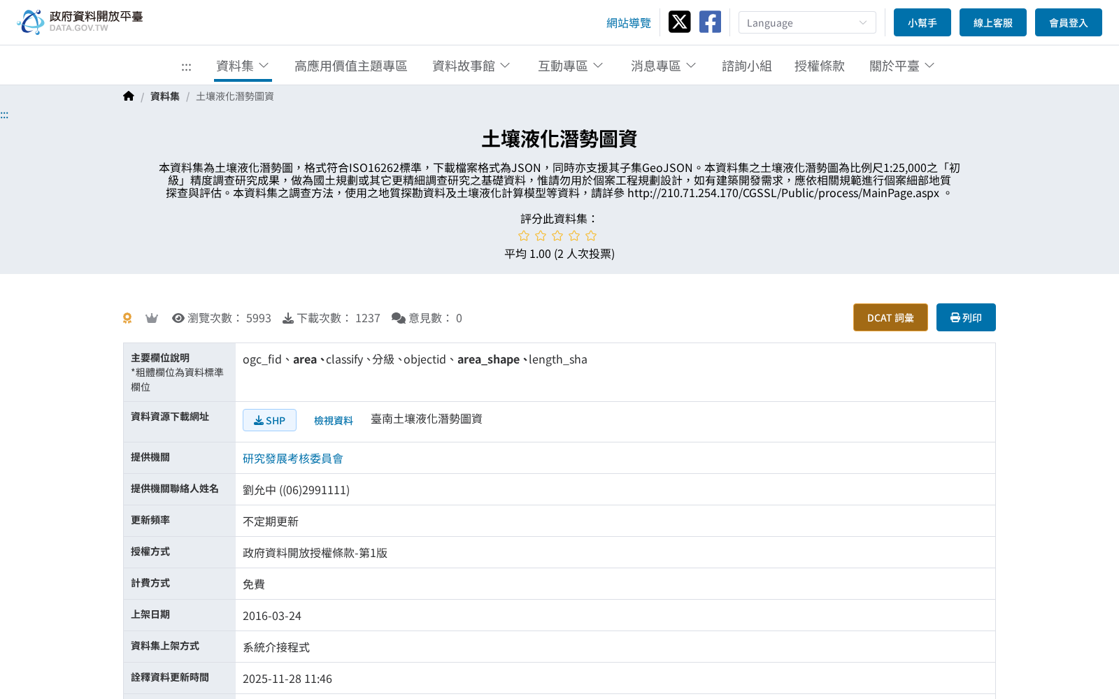Open the Language dropdown
Image resolution: width=1119 pixels, height=699 pixels.
click(x=807, y=22)
